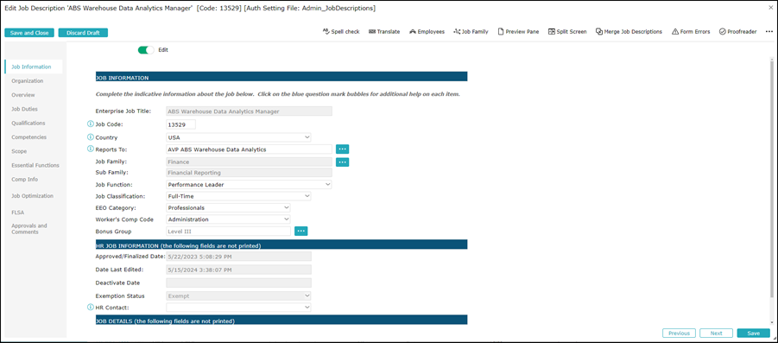Image resolution: width=778 pixels, height=343 pixels.
Task: Open the EEO Category dropdown
Action: [x=228, y=207]
